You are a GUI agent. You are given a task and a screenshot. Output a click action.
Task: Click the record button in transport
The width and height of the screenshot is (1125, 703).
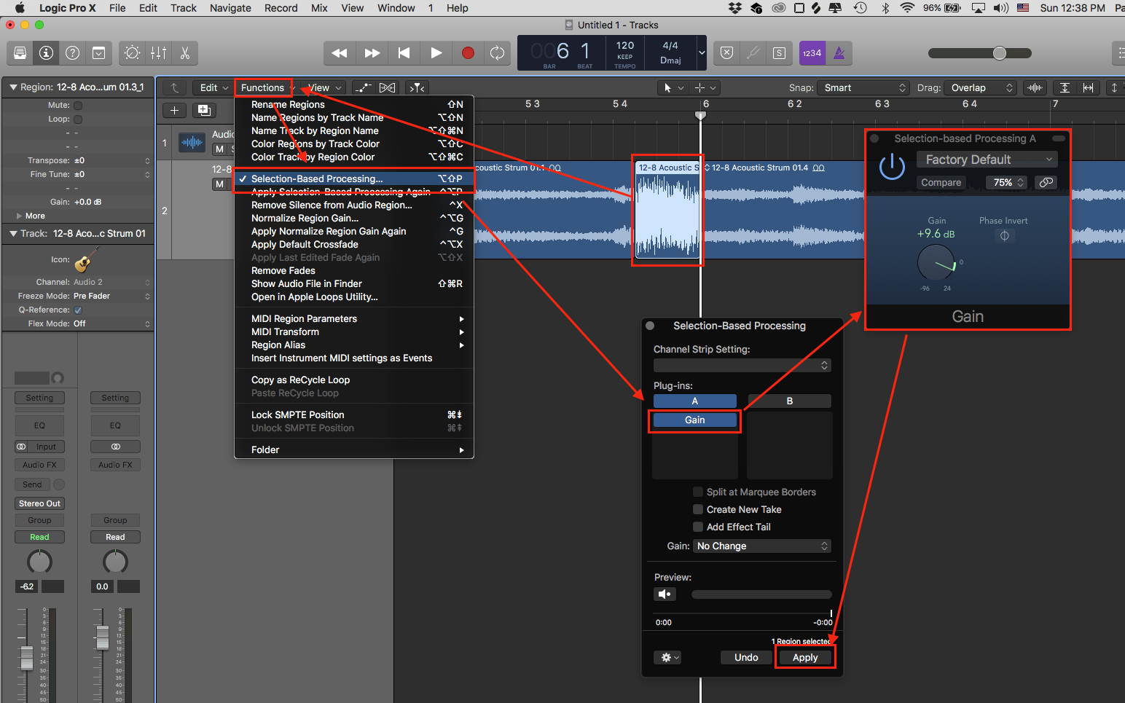pos(468,52)
